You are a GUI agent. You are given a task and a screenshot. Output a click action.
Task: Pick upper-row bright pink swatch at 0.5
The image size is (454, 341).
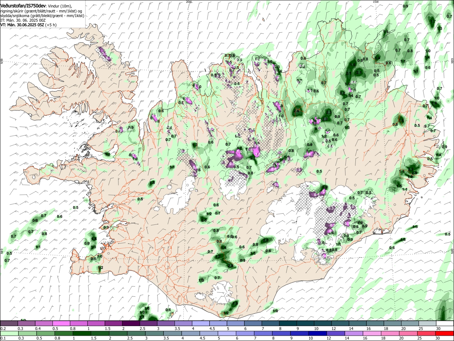point(61,324)
